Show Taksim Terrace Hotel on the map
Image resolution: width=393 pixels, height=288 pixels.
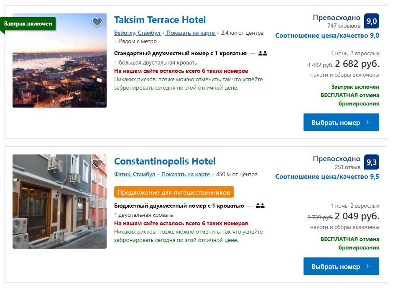191,33
